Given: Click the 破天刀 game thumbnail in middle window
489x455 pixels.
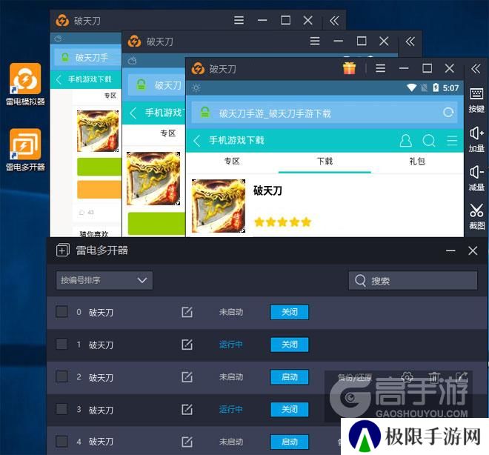Looking at the screenshot, I should 153,179.
